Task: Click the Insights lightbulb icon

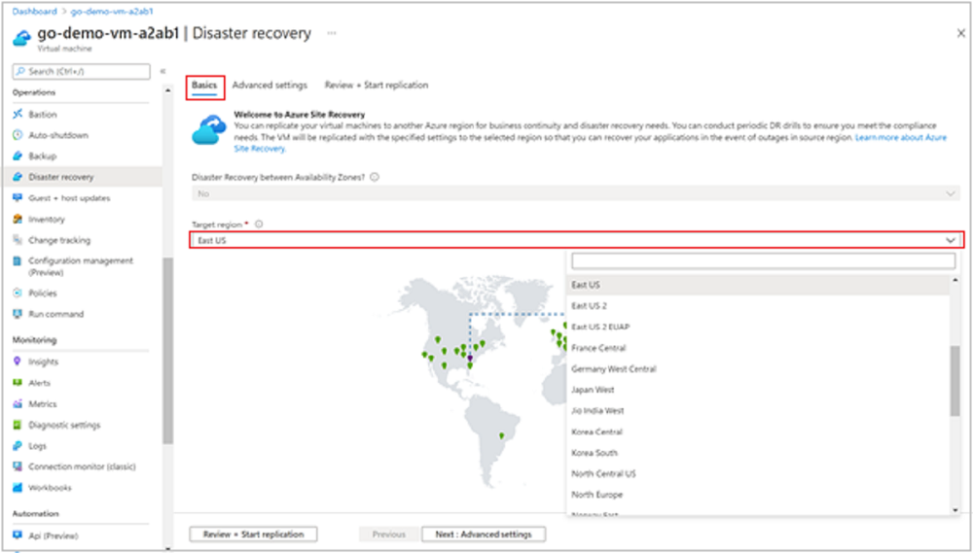Action: click(18, 362)
